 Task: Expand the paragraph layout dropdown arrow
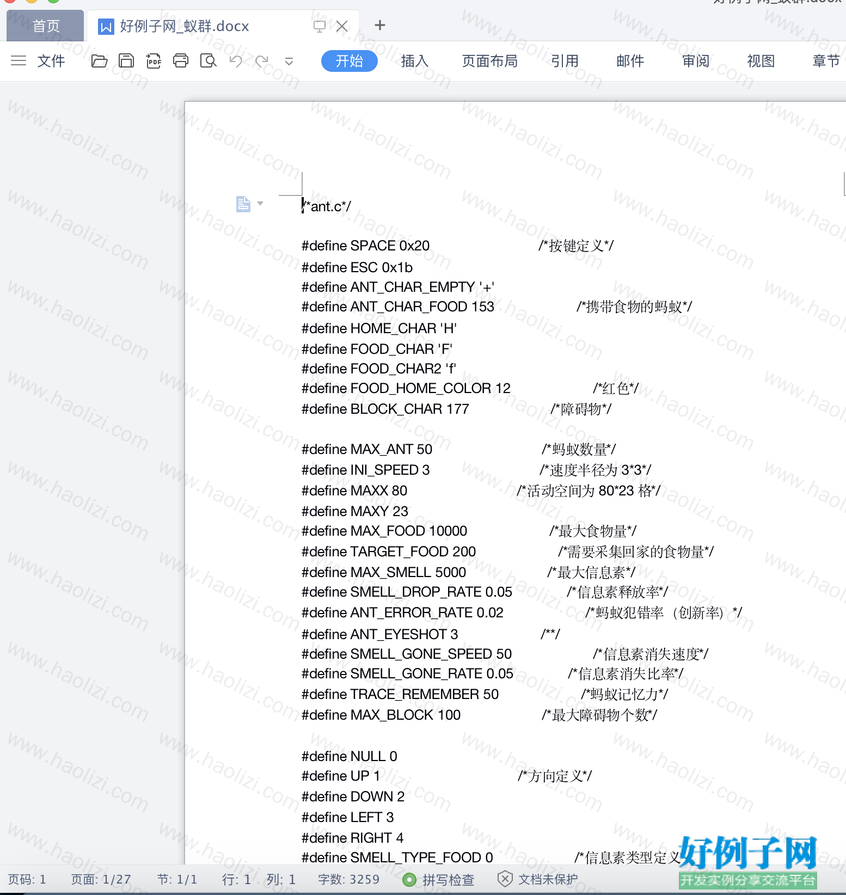[260, 204]
